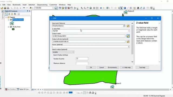Click OK in the IDW dialog
173x97 pixels.
coord(91,67)
